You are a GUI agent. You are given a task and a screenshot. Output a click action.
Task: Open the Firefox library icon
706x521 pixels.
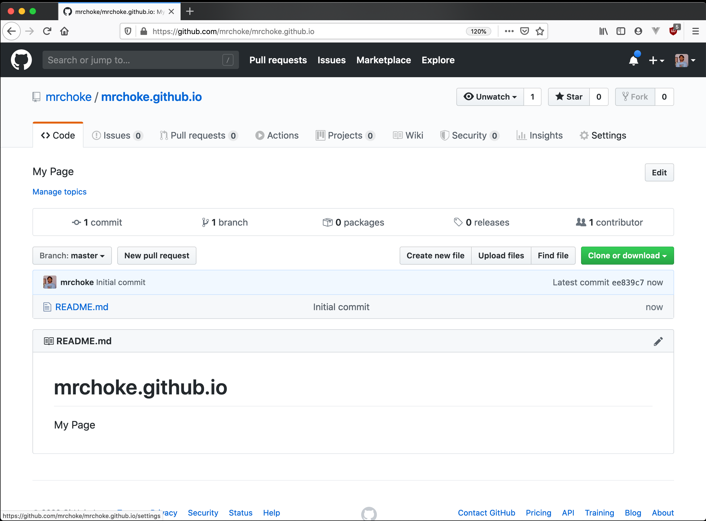(x=603, y=31)
